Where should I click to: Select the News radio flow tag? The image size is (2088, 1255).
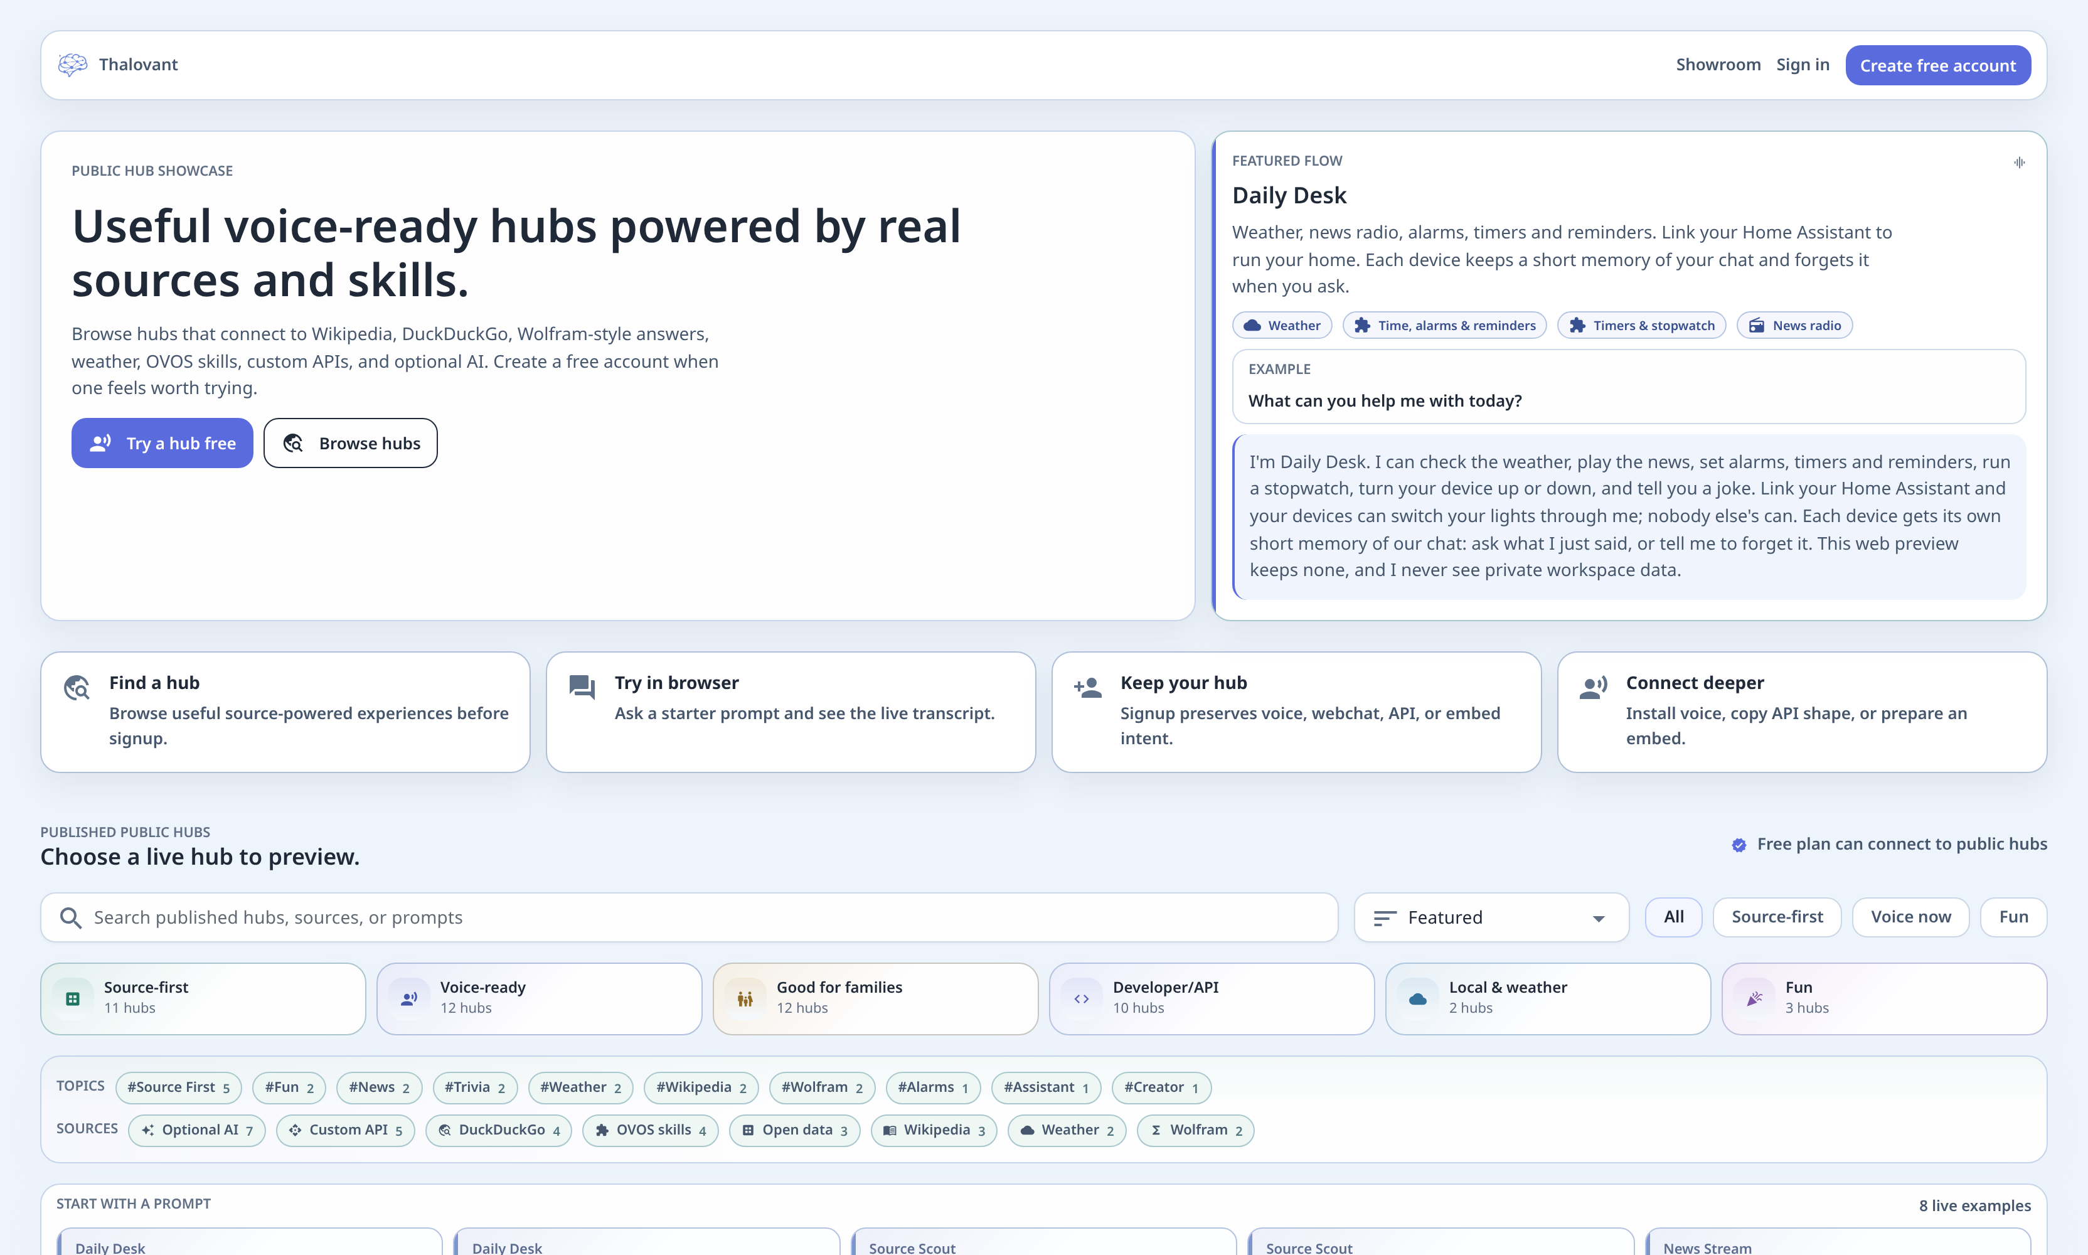pos(1794,326)
